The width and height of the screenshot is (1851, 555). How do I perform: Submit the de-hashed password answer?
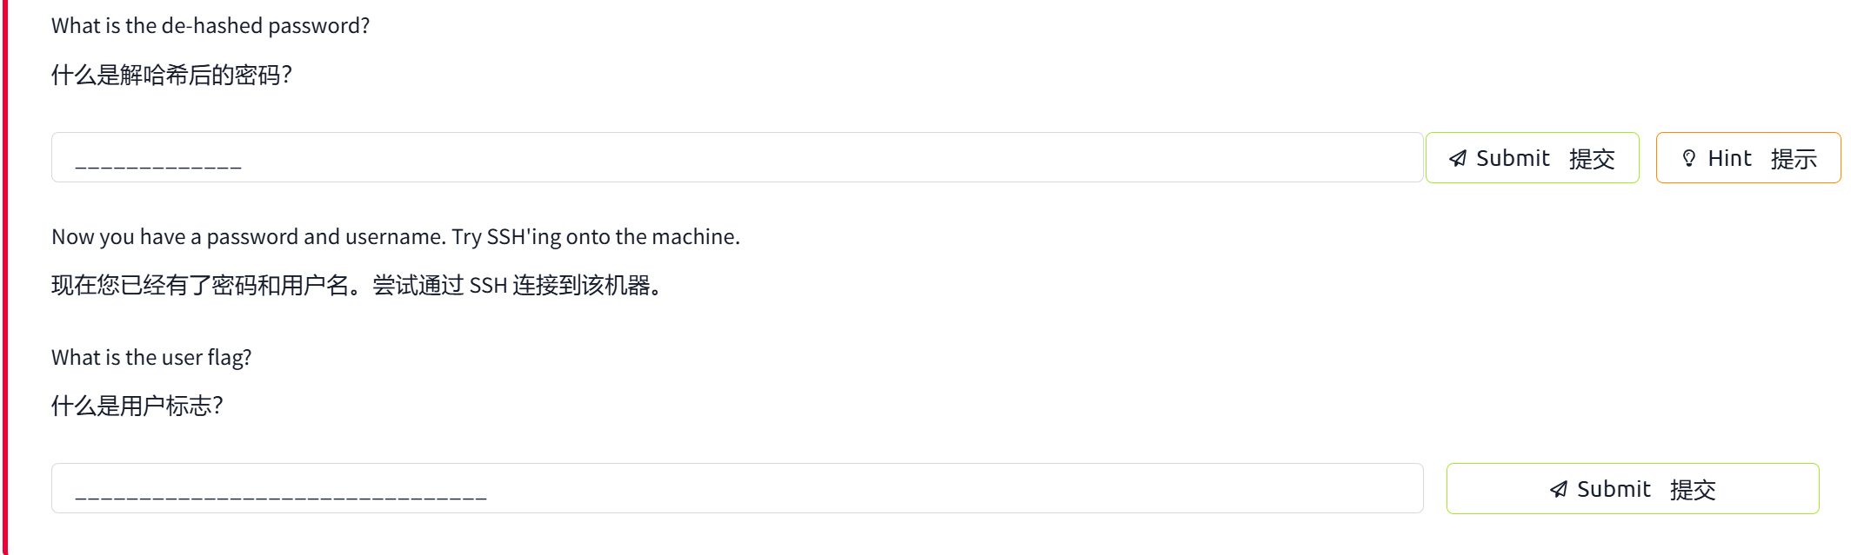pyautogui.click(x=1532, y=158)
